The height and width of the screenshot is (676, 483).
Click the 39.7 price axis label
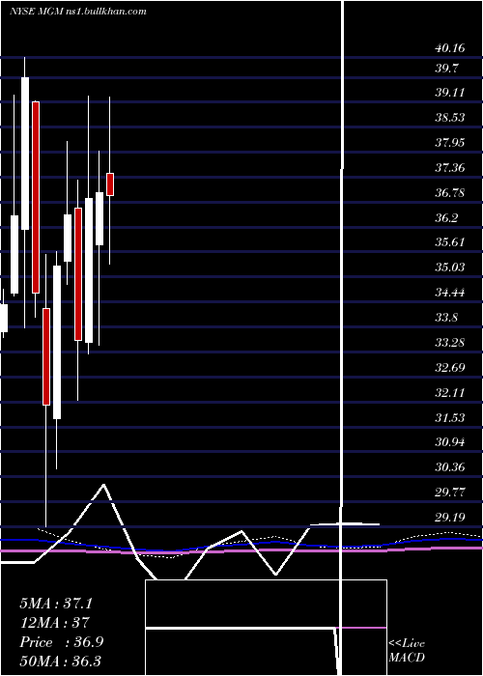point(446,69)
